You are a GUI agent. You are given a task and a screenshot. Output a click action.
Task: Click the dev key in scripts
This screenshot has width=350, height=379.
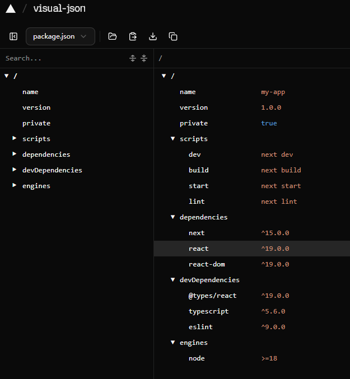pyautogui.click(x=194, y=155)
